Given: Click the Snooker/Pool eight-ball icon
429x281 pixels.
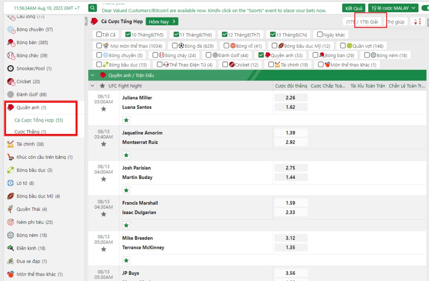Looking at the screenshot, I should point(10,69).
